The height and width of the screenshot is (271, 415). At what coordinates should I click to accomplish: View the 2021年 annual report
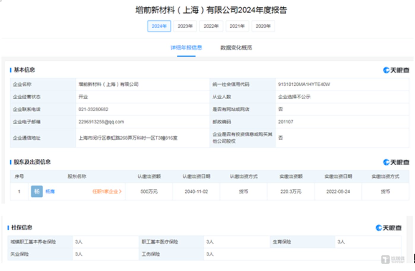click(x=237, y=26)
